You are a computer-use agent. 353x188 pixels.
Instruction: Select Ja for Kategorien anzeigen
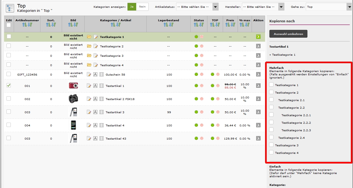132,7
